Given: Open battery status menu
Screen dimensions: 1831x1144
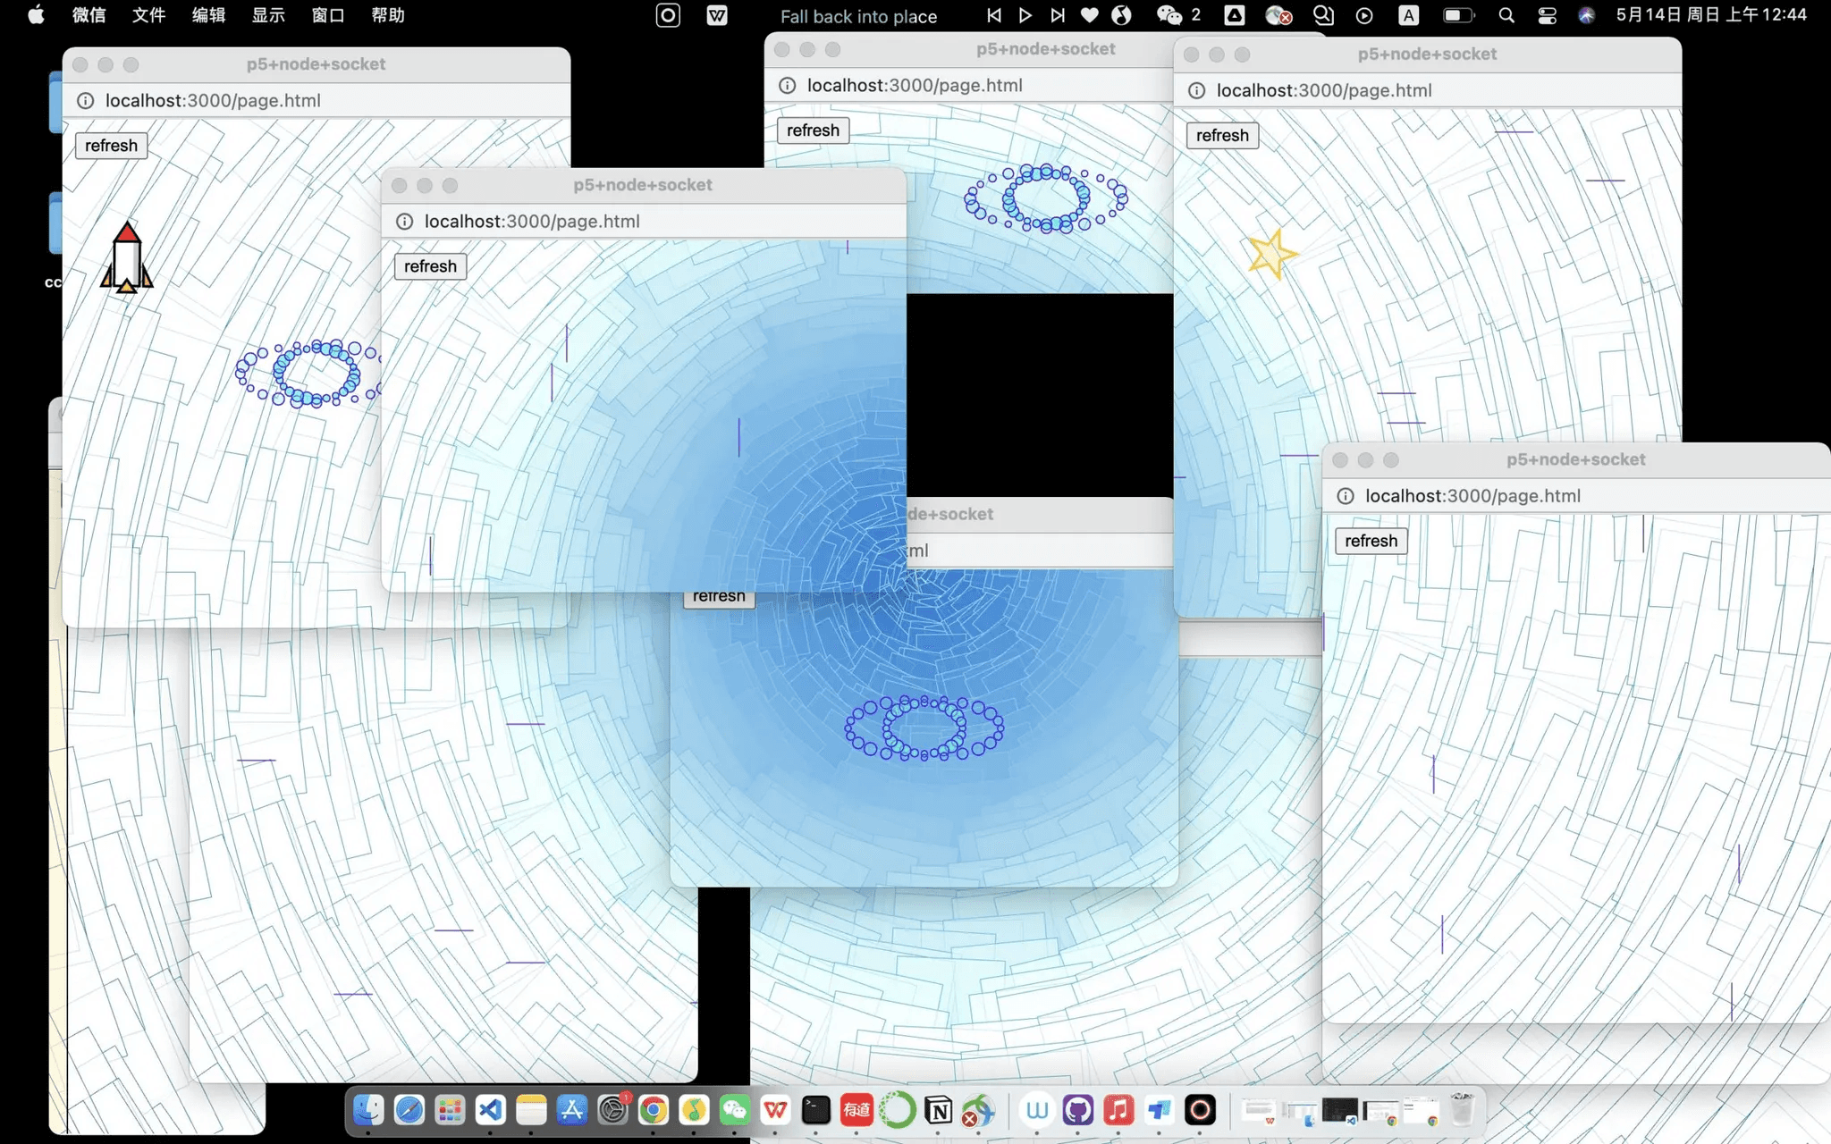Looking at the screenshot, I should coord(1457,15).
